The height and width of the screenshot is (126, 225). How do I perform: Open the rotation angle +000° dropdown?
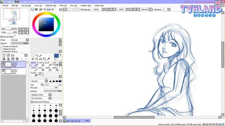coord(127,9)
